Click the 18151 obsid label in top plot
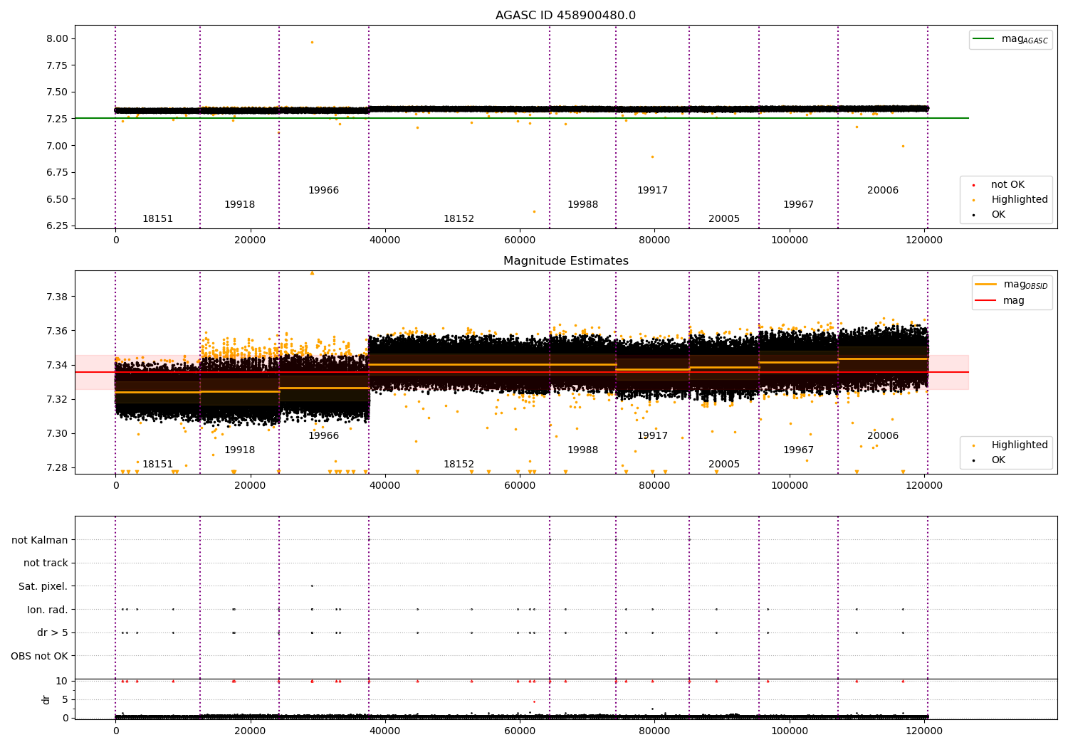Viewport: 1068px width, 747px height. click(x=157, y=219)
